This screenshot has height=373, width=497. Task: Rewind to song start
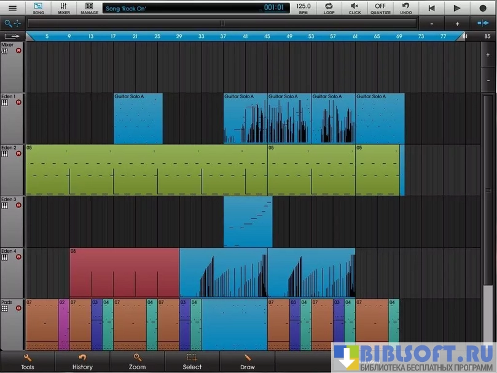pyautogui.click(x=431, y=8)
